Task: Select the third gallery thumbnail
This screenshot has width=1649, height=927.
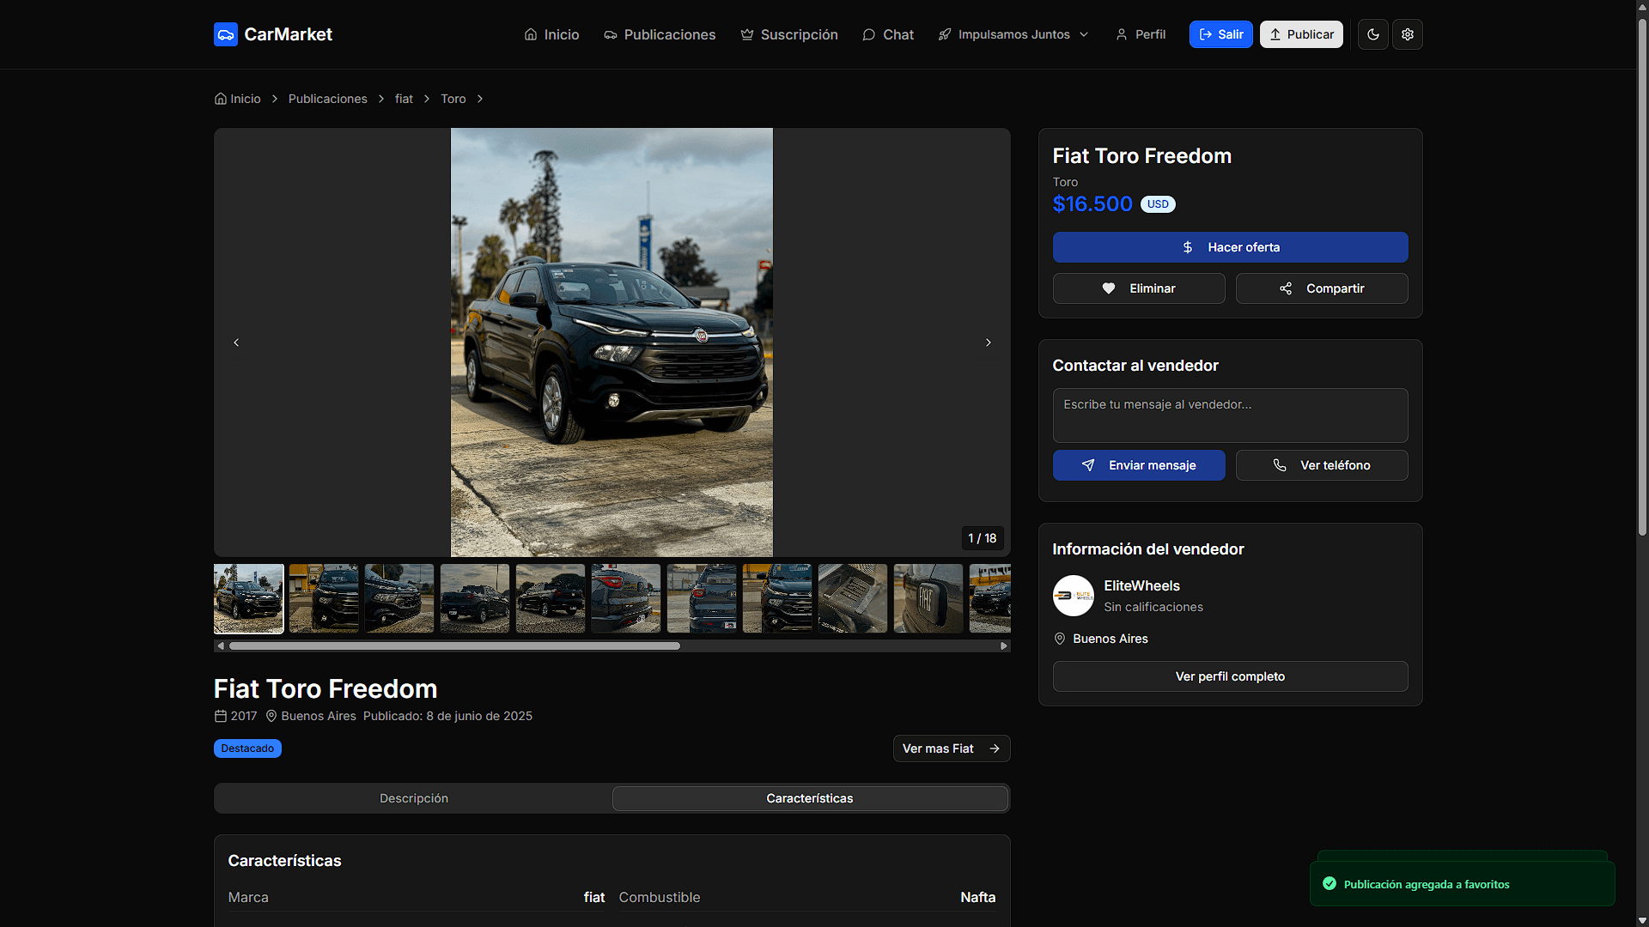Action: point(399,598)
